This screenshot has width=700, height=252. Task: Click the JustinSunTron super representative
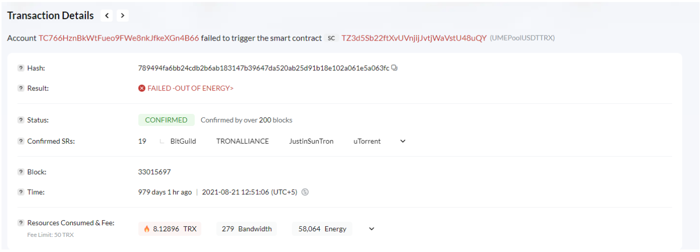pos(311,141)
